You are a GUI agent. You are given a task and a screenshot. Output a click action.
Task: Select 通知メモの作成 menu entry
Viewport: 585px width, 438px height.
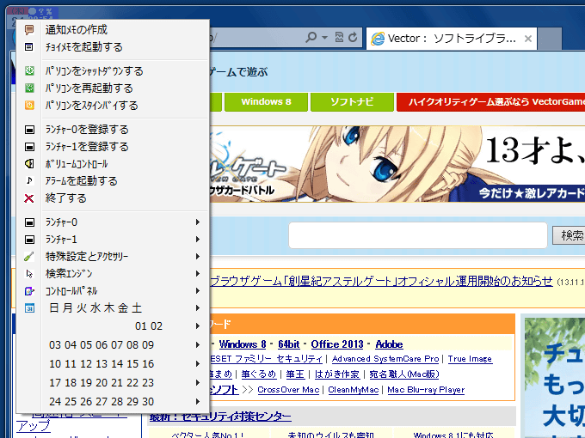[x=113, y=29]
